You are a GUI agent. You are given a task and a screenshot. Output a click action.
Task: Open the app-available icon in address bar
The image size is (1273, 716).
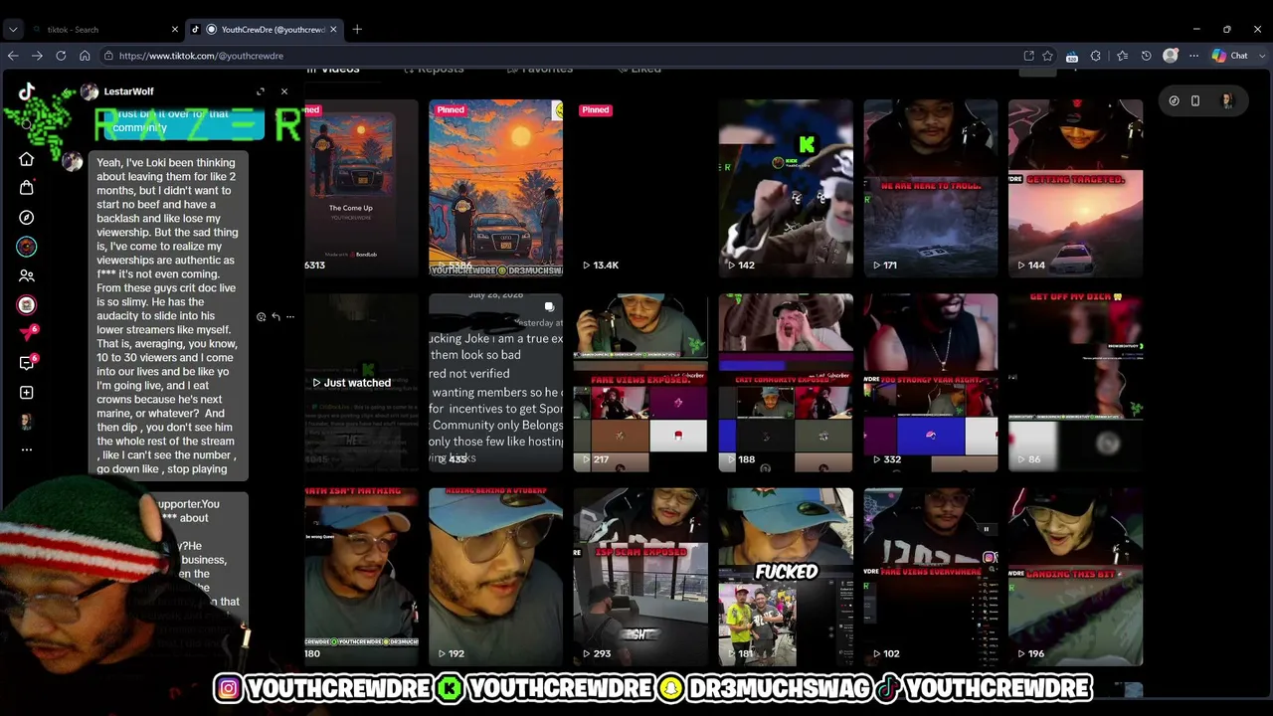(1028, 56)
